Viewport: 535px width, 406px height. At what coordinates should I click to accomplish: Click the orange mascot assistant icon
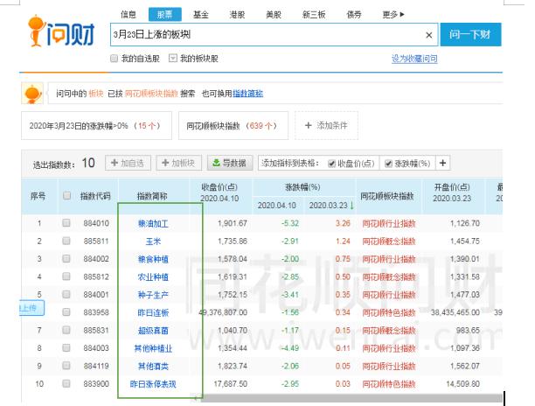pos(32,94)
